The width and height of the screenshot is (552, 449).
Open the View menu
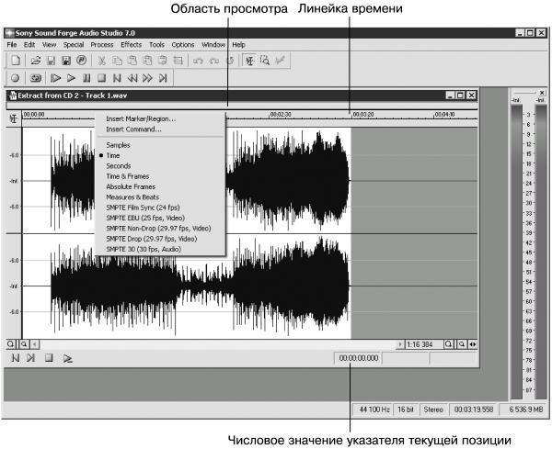click(49, 45)
